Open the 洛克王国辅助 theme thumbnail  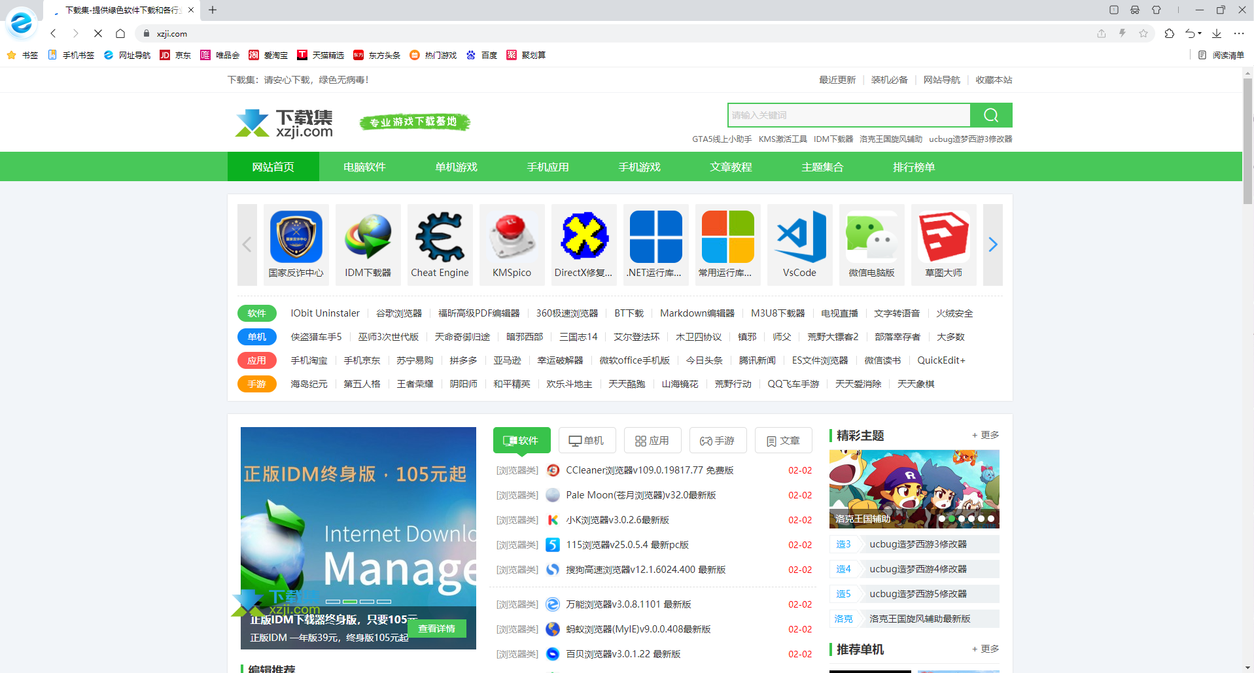click(914, 489)
